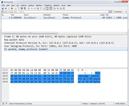The image size is (129, 106).
Task: Open a capture file
Action: [x=16, y=8]
